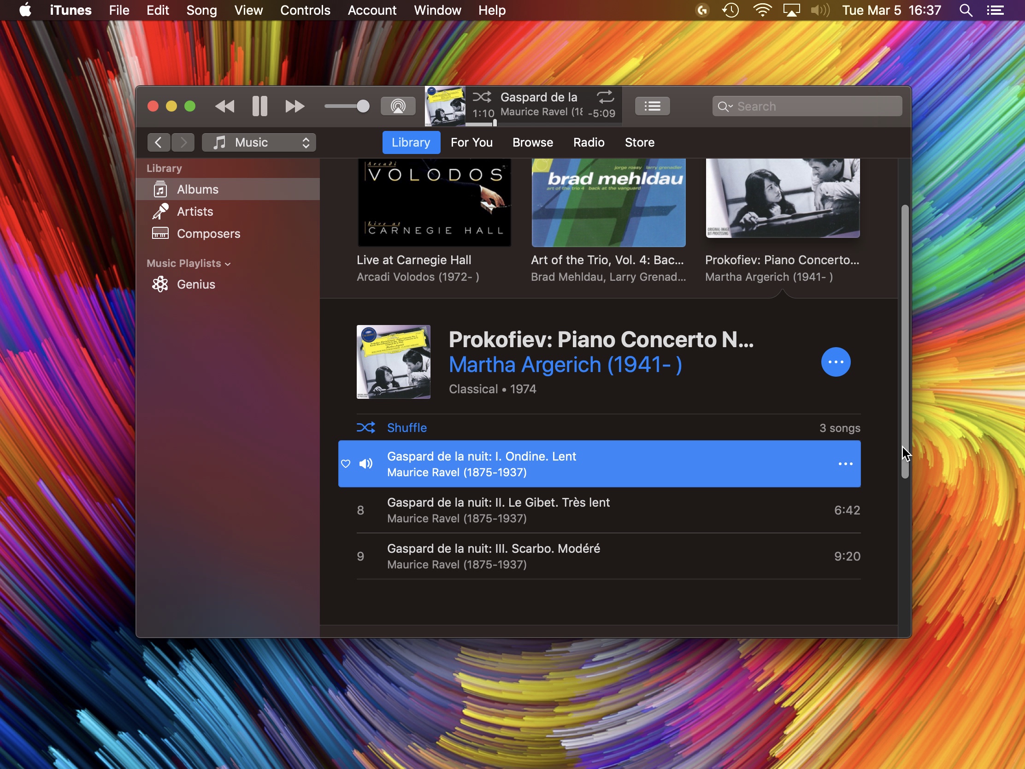Viewport: 1025px width, 769px height.
Task: Open the AirPlay output button
Action: coord(398,106)
